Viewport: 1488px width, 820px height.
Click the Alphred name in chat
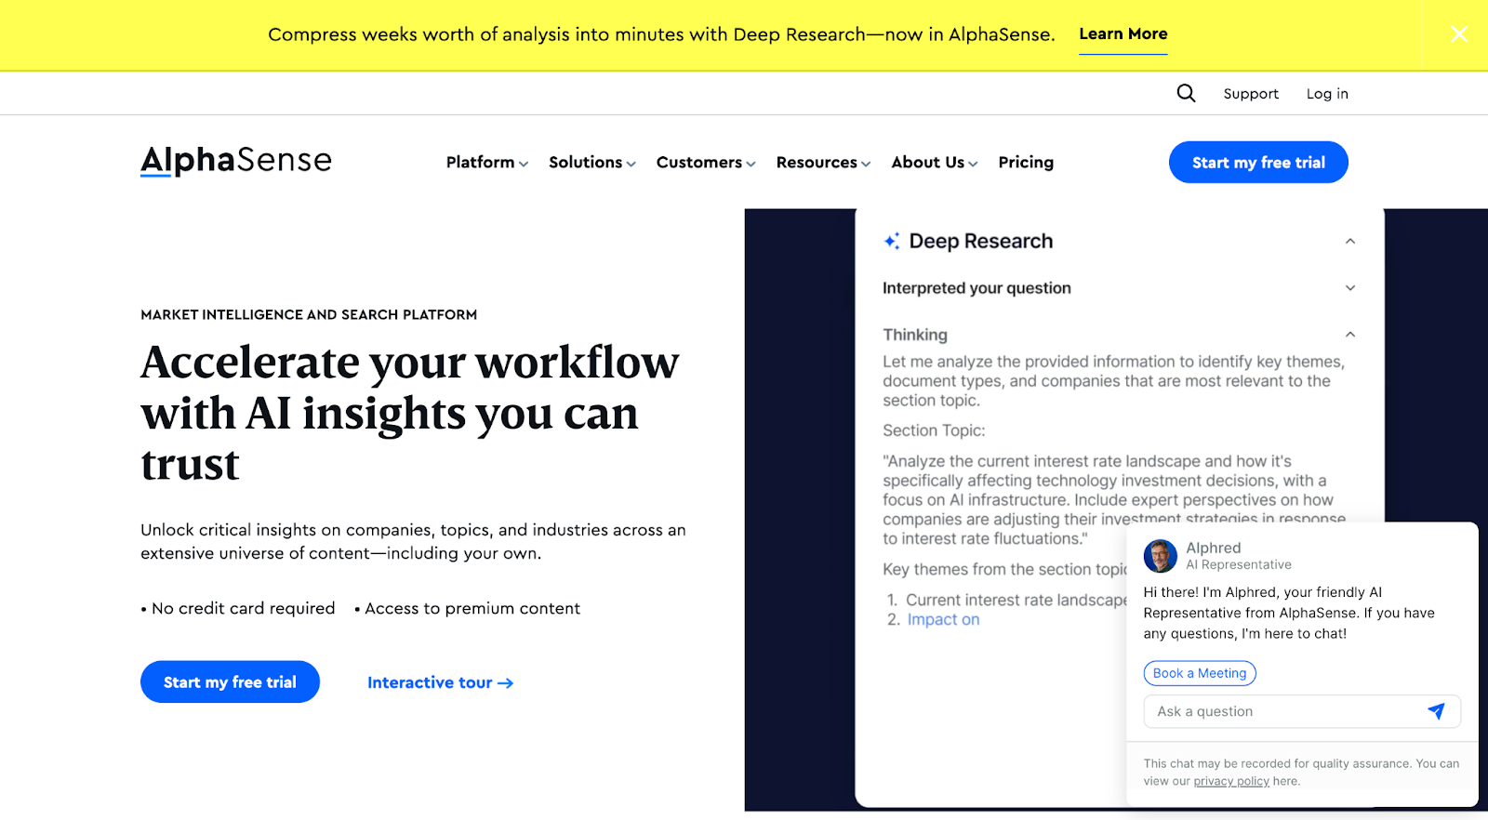pos(1214,548)
